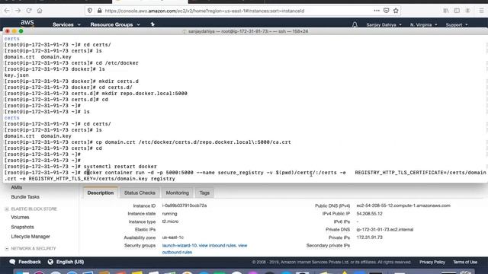488x274 pixels.
Task: Click the language globe icon
Action: tap(50, 262)
